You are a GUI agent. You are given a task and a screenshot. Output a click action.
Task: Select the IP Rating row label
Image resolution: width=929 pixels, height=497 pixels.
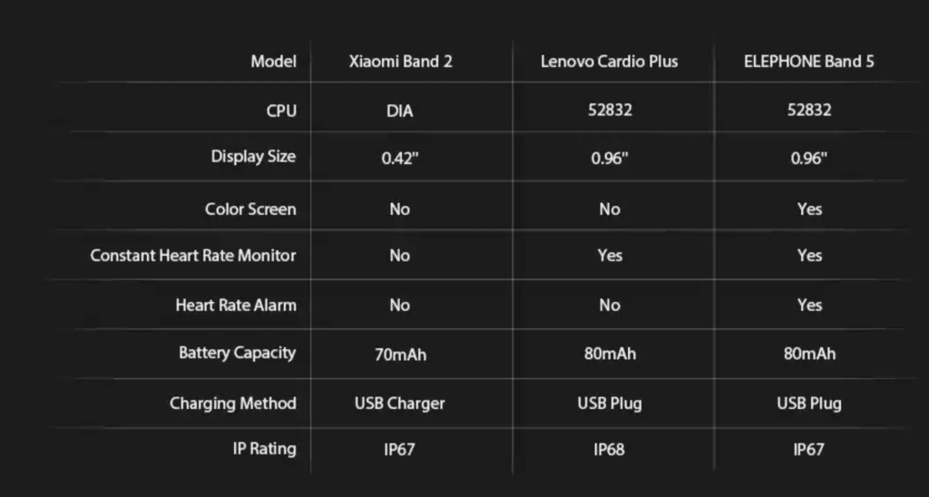pyautogui.click(x=264, y=448)
